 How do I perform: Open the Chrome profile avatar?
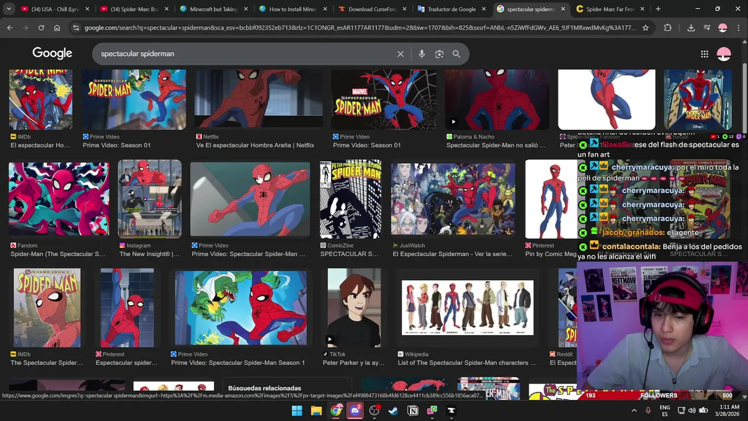(722, 27)
